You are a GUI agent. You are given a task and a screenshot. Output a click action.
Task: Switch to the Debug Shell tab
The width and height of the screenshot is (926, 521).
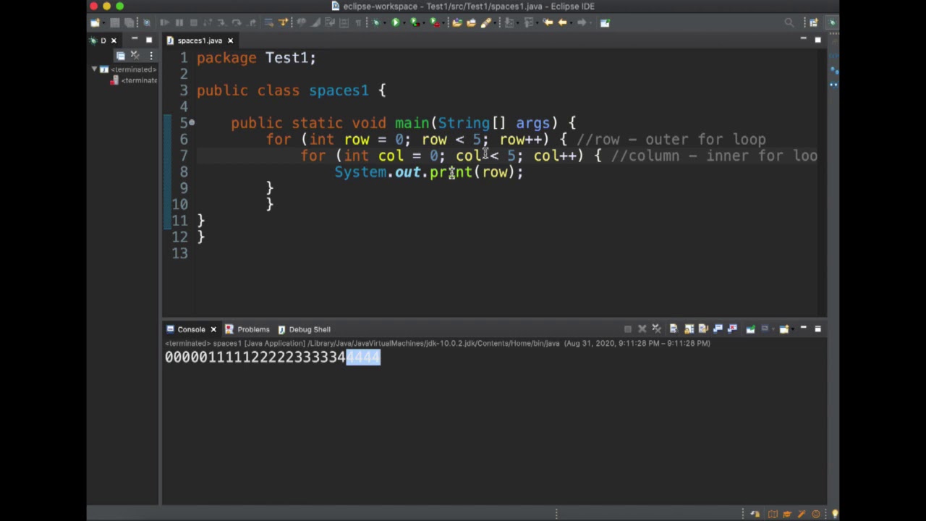[x=304, y=329]
